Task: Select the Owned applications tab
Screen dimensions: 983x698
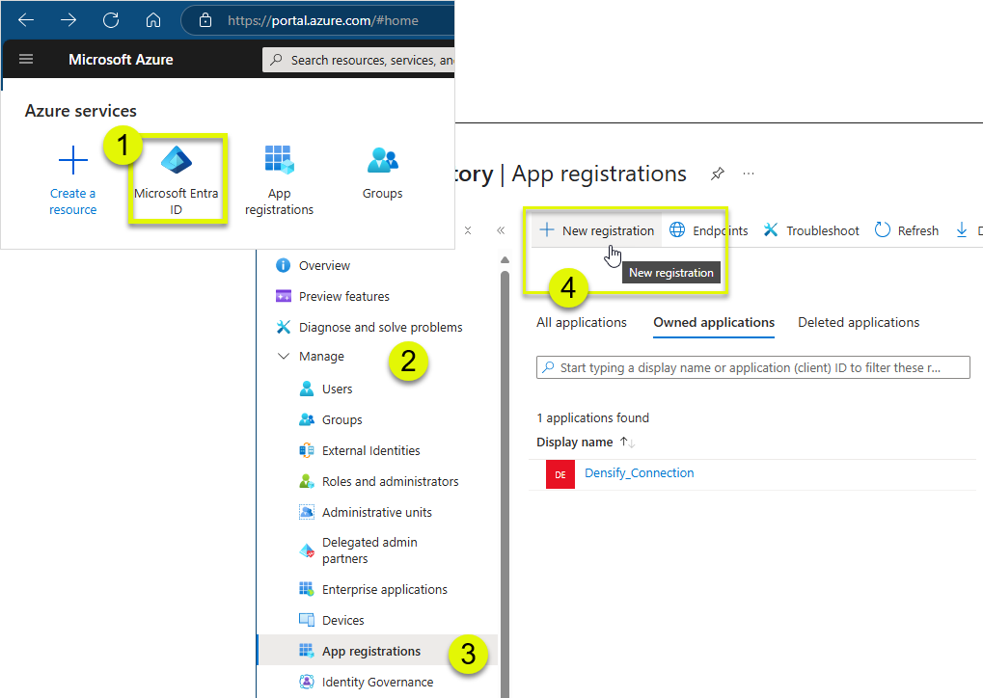Action: [714, 322]
